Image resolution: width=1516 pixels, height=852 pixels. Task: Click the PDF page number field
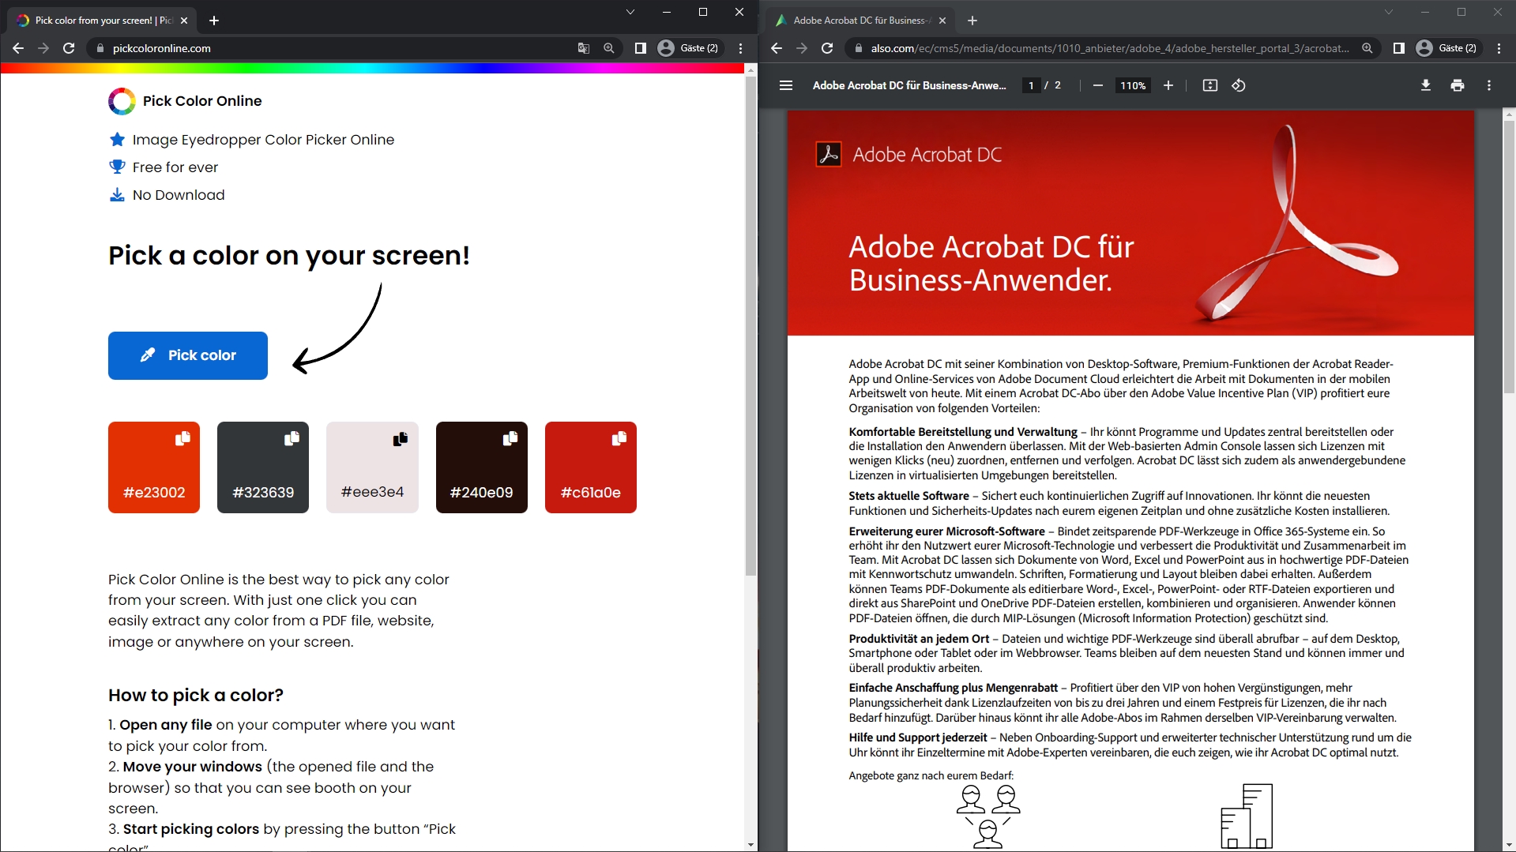pyautogui.click(x=1031, y=85)
